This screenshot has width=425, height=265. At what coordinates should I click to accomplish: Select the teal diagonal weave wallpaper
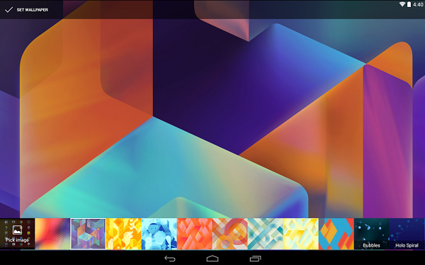click(266, 234)
